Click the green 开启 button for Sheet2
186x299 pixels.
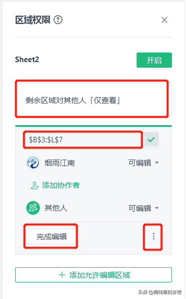point(154,60)
